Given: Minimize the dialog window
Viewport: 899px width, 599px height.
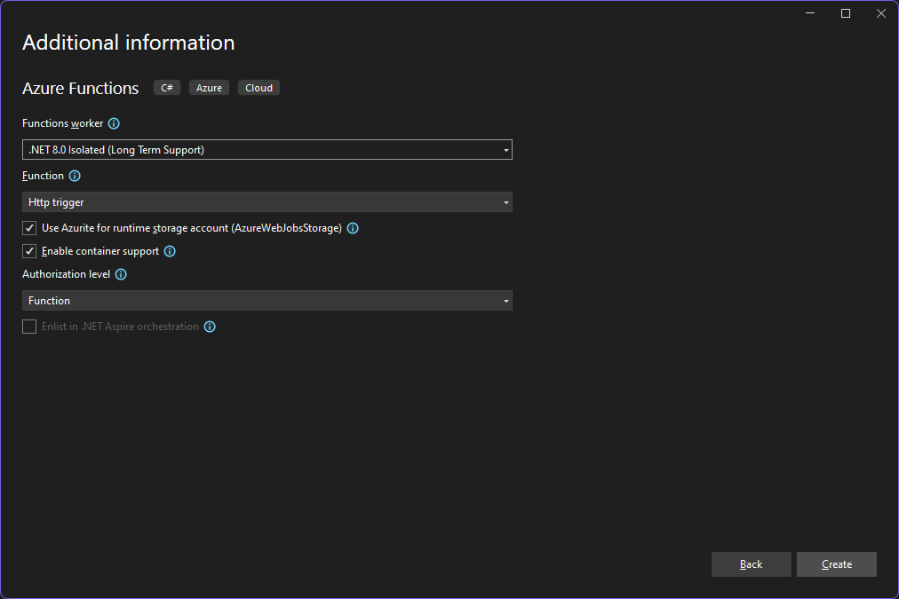Looking at the screenshot, I should pyautogui.click(x=810, y=13).
